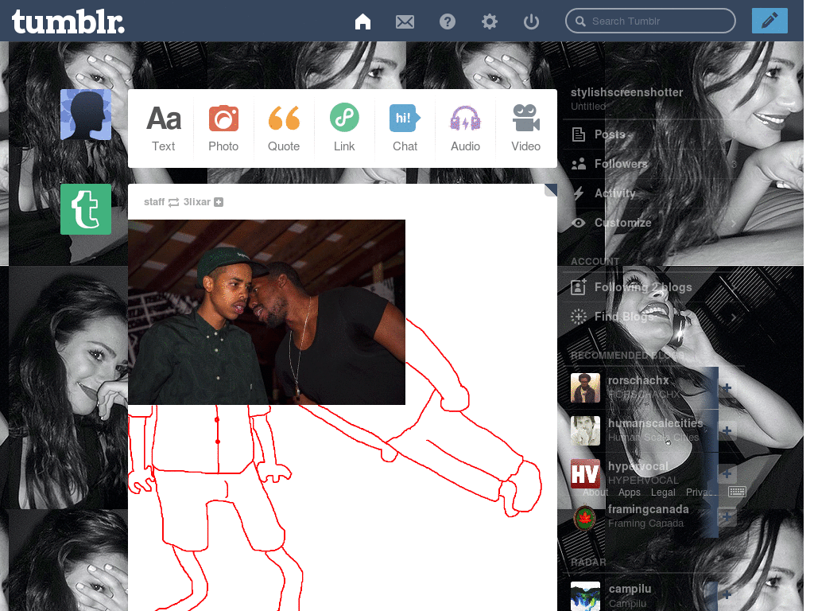The height and width of the screenshot is (611, 814).
Task: Click the keyboard shortcuts icon
Action: 737,492
